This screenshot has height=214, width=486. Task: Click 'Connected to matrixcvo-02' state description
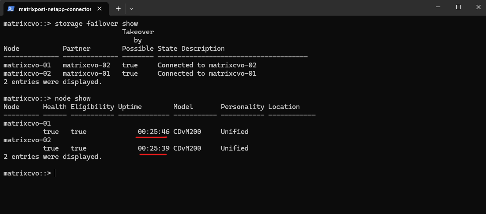click(x=207, y=65)
